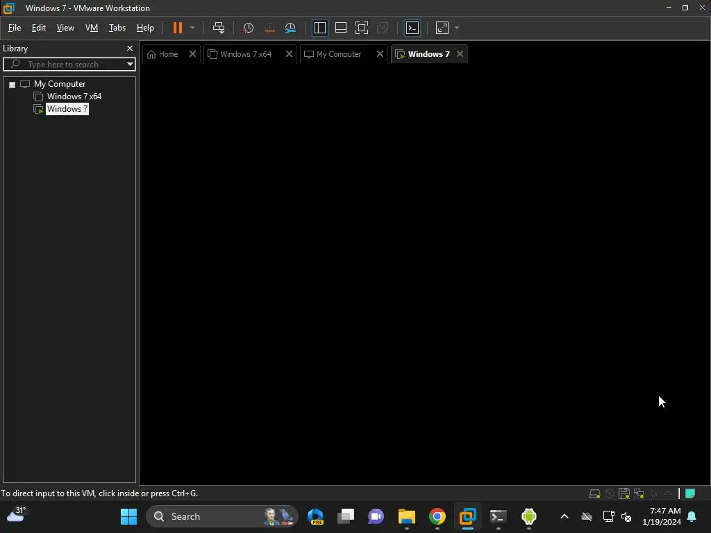Click the Unity mode icon
This screenshot has width=711, height=533.
pyautogui.click(x=383, y=28)
